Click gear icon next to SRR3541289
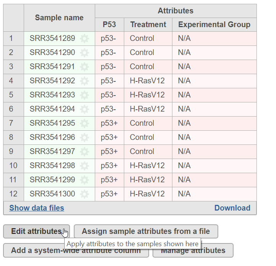 (84, 39)
